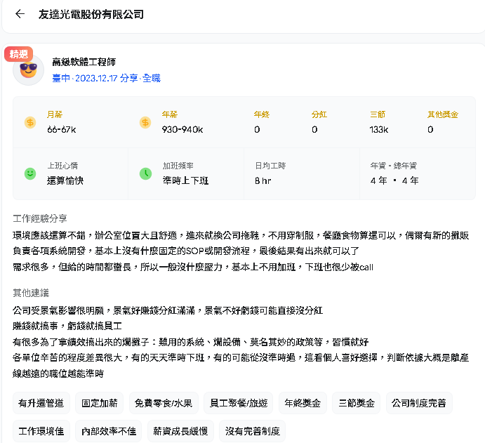Select the 有升遷管道 tag
This screenshot has height=443, width=485.
point(41,403)
